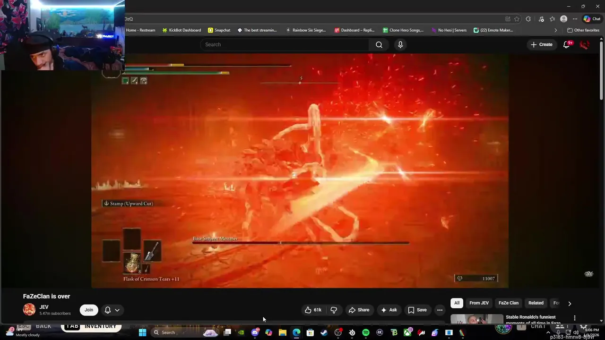The image size is (605, 340).
Task: Open Home - Restream bookmark
Action: pos(140,30)
